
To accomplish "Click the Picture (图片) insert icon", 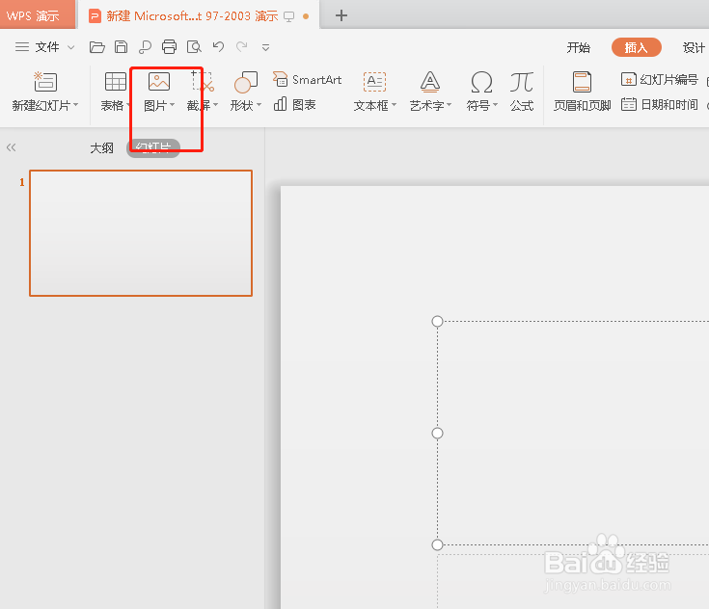I will [x=159, y=82].
